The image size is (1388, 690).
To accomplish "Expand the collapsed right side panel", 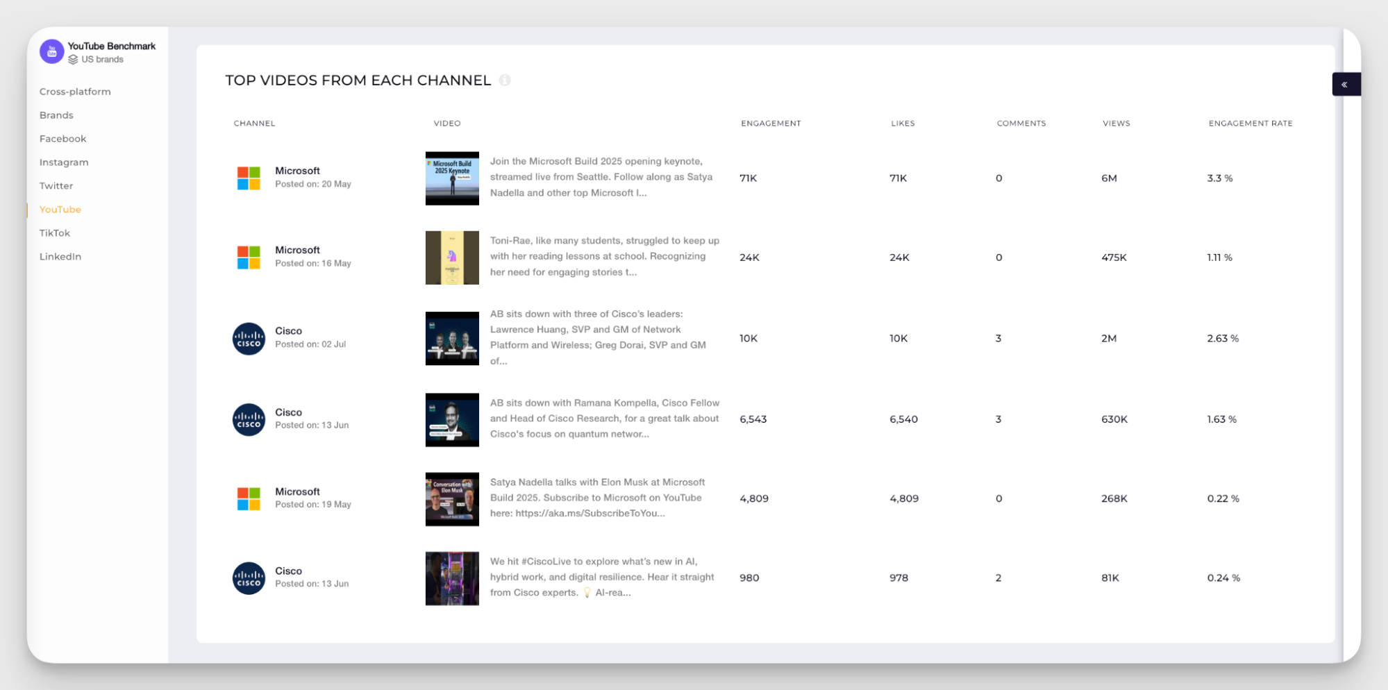I will (1345, 85).
